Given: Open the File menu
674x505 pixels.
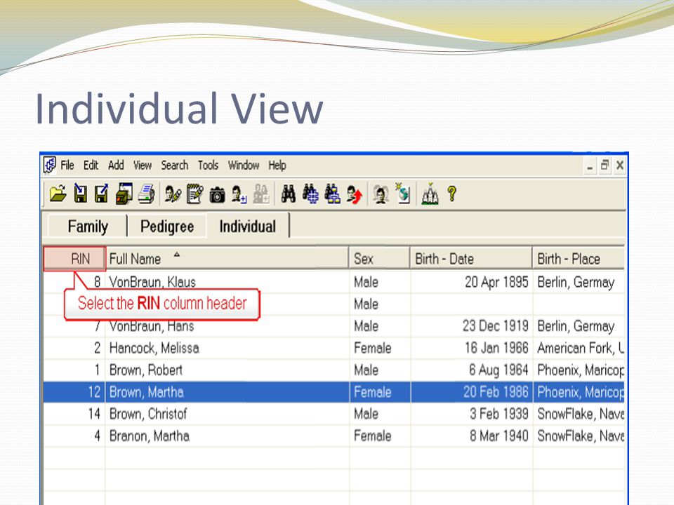Looking at the screenshot, I should pyautogui.click(x=67, y=166).
